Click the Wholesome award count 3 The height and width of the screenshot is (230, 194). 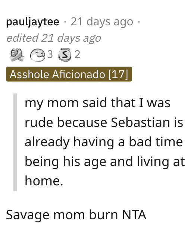pos(50,54)
